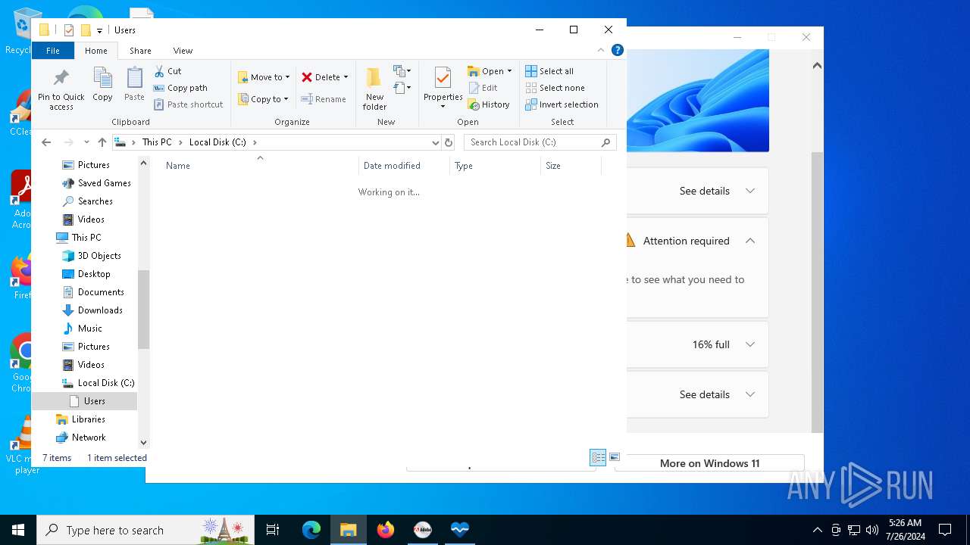Select Saved Games in the navigation pane

(x=104, y=183)
